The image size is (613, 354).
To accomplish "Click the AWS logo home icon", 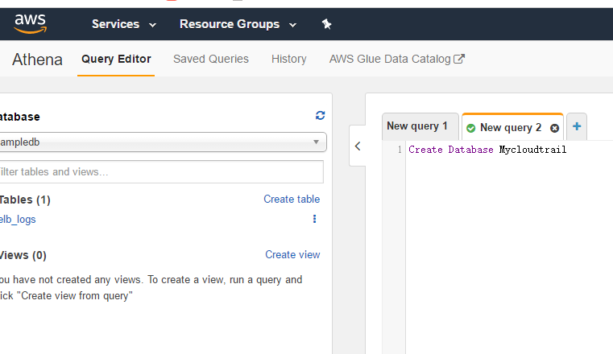I will pyautogui.click(x=30, y=23).
